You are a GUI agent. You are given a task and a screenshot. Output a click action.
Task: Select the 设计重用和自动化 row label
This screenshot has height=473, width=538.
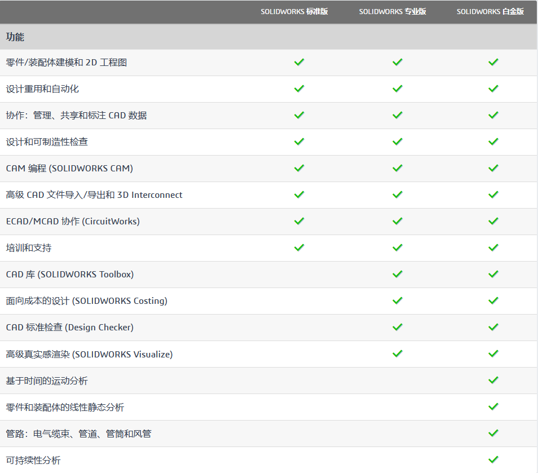click(x=42, y=89)
